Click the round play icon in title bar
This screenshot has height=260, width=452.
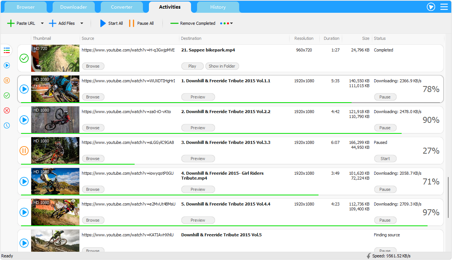pos(431,7)
